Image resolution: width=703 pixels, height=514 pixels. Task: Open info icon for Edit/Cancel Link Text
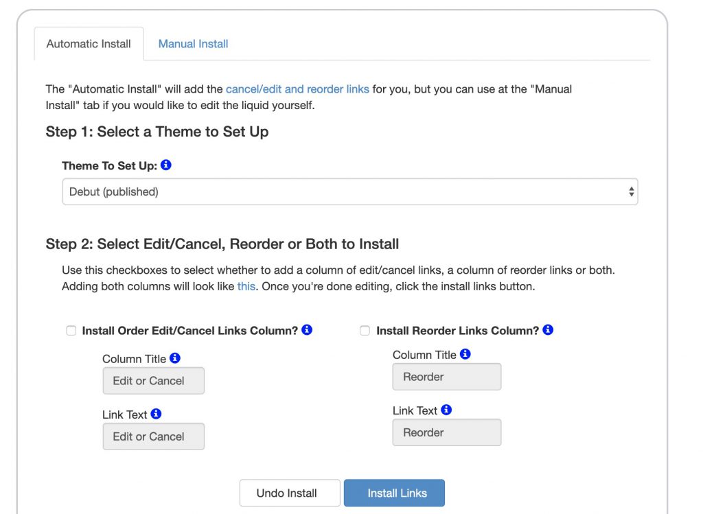[x=156, y=414]
